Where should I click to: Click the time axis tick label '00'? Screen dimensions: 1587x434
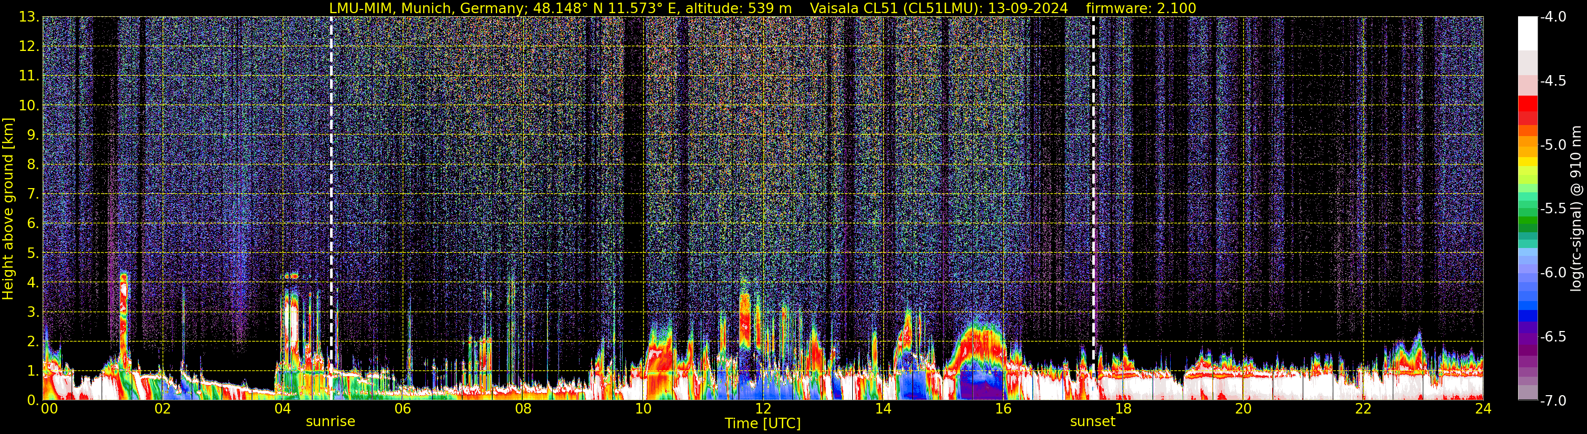(49, 409)
